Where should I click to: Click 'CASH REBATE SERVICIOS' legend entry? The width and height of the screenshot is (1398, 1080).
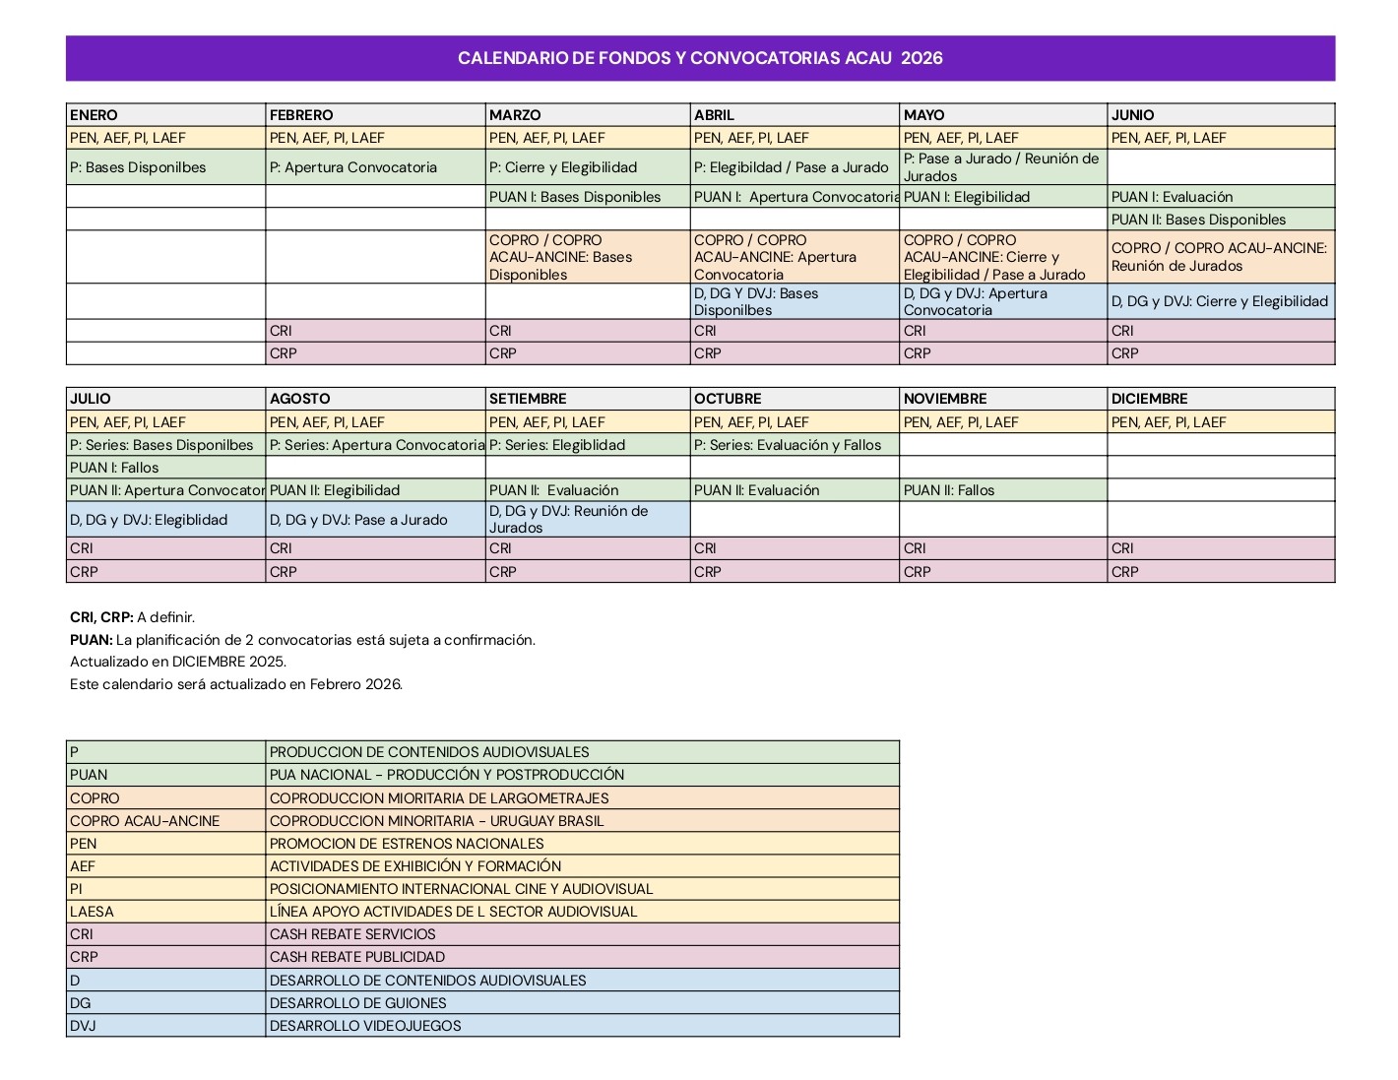(x=352, y=934)
